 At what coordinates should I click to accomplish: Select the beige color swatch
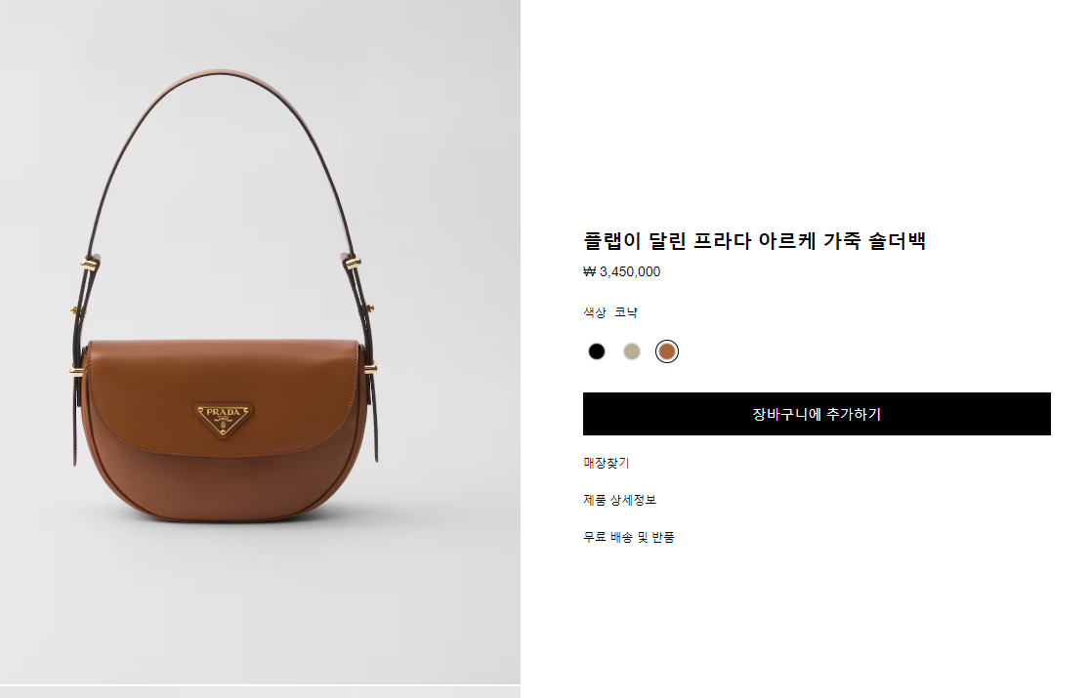tap(631, 351)
